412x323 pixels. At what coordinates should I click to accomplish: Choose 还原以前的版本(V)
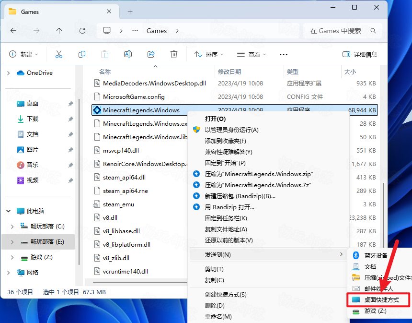coord(269,240)
